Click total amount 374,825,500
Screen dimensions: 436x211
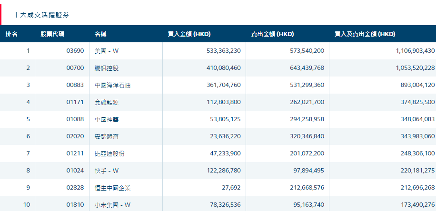click(417, 102)
